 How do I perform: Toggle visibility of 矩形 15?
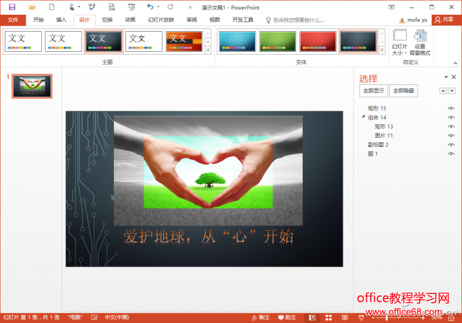coord(451,108)
